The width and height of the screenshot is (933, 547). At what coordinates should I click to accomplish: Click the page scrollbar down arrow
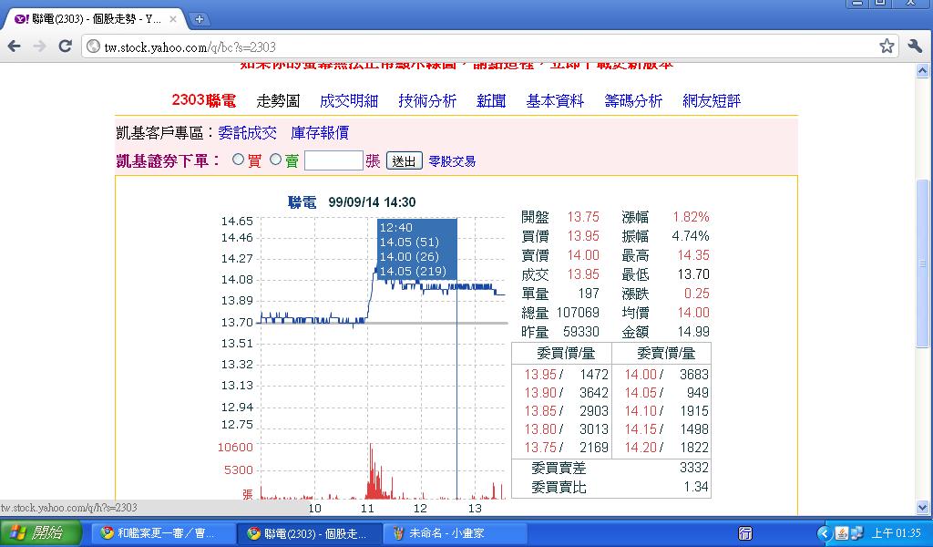tap(922, 508)
